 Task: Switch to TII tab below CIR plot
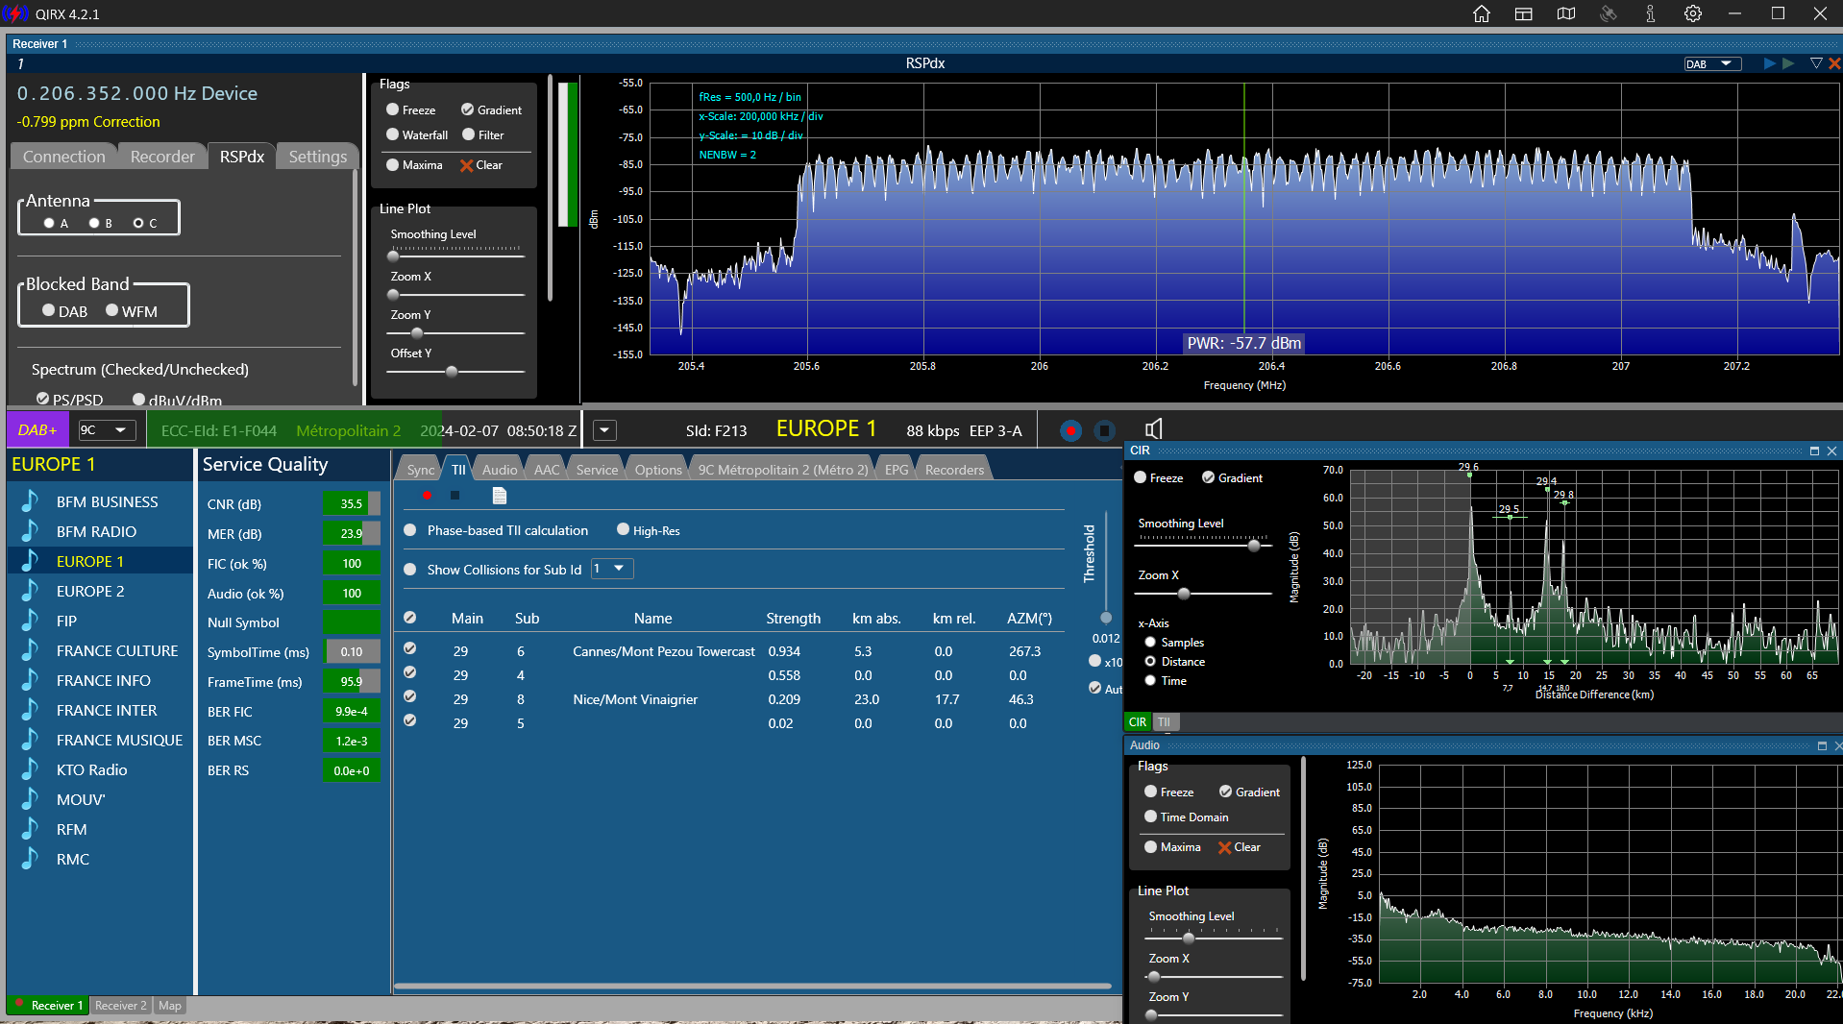point(1164,721)
